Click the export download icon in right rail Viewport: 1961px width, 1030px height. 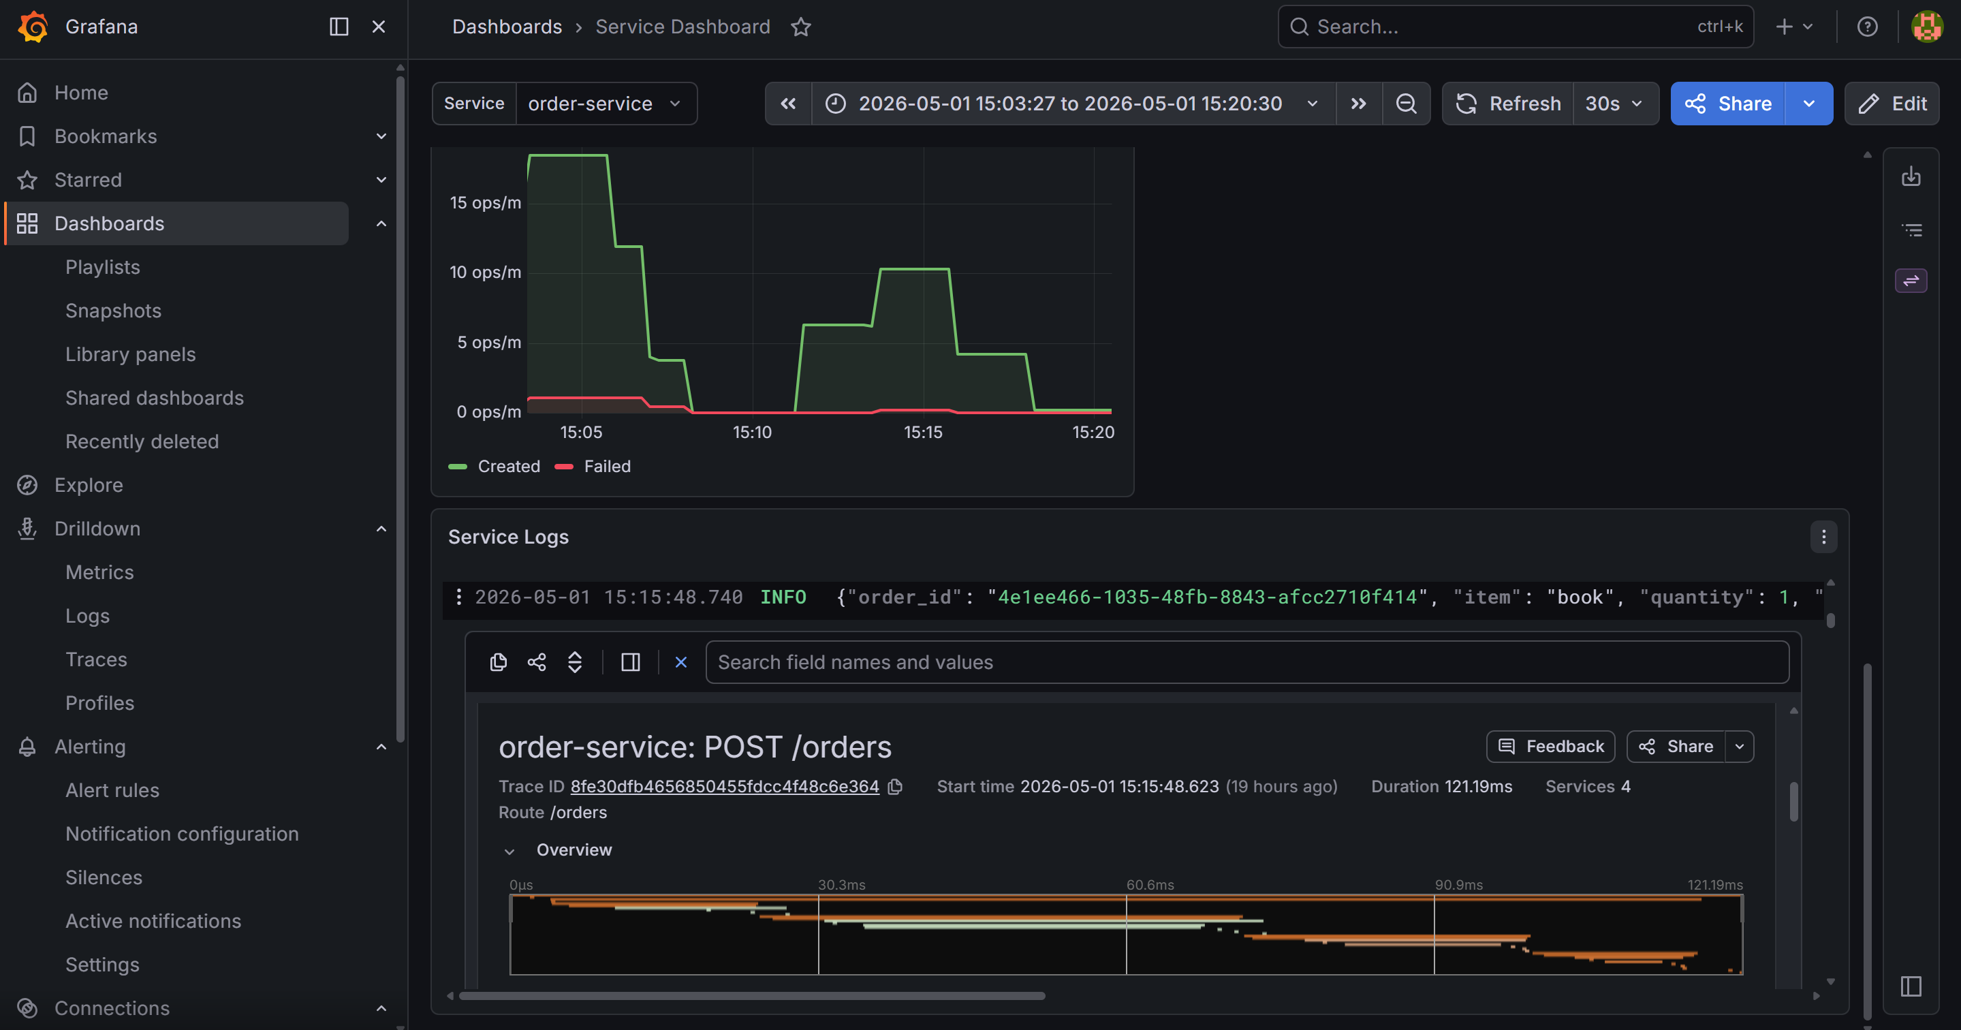click(x=1911, y=176)
